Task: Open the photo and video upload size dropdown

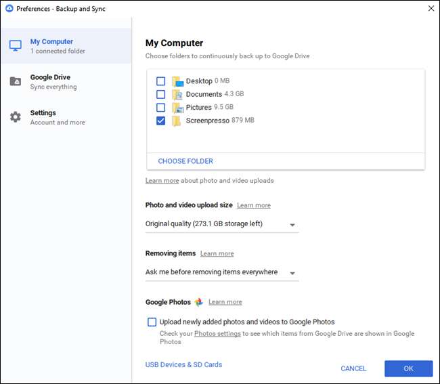Action: tap(221, 224)
